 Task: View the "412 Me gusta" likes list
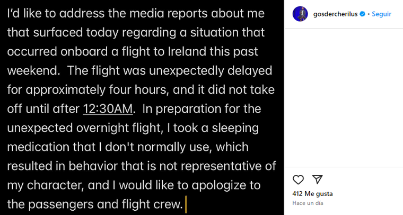pyautogui.click(x=312, y=194)
